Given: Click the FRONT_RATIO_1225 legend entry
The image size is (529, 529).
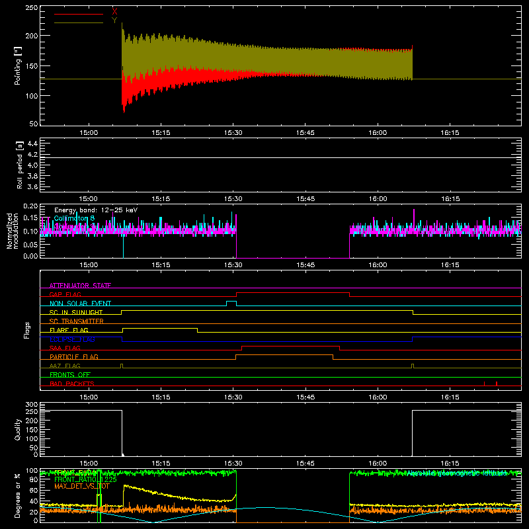Looking at the screenshot, I should point(85,479).
